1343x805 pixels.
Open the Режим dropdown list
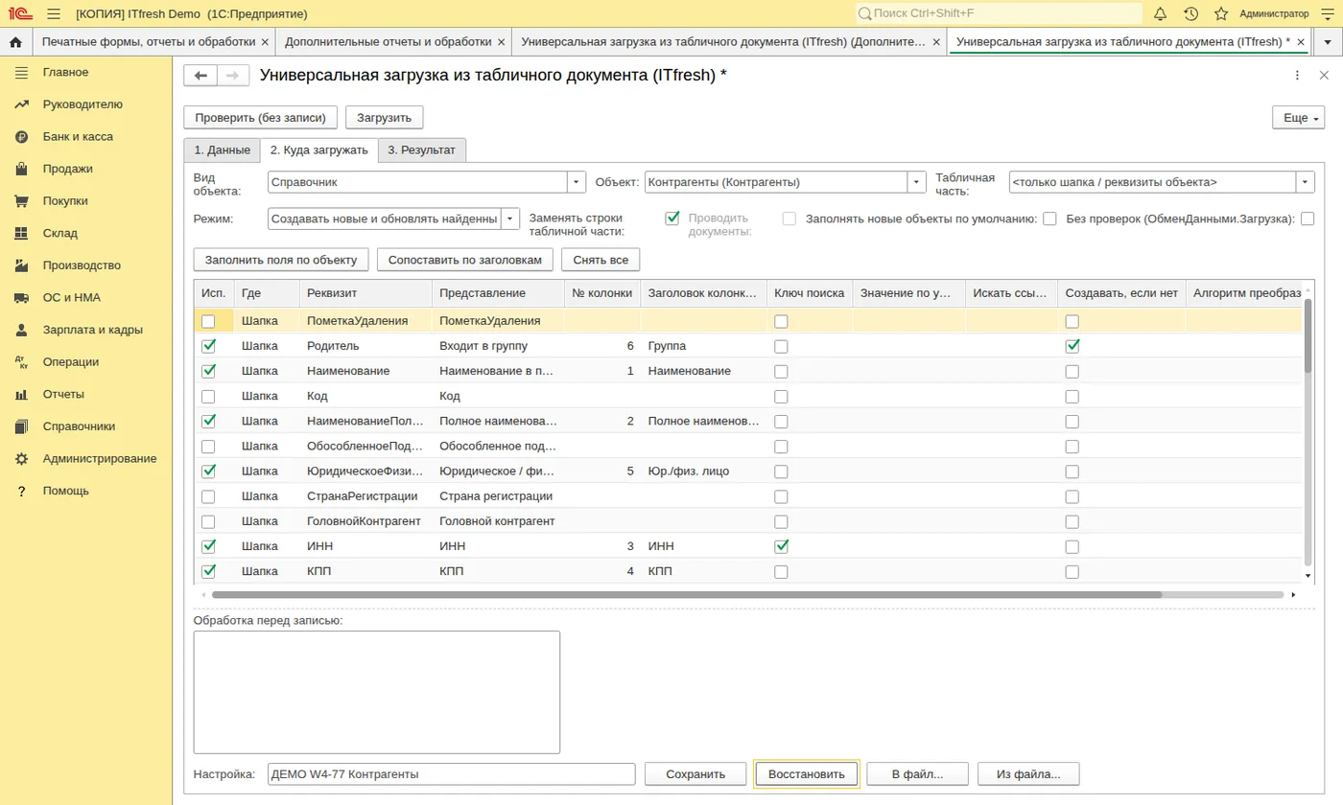510,218
